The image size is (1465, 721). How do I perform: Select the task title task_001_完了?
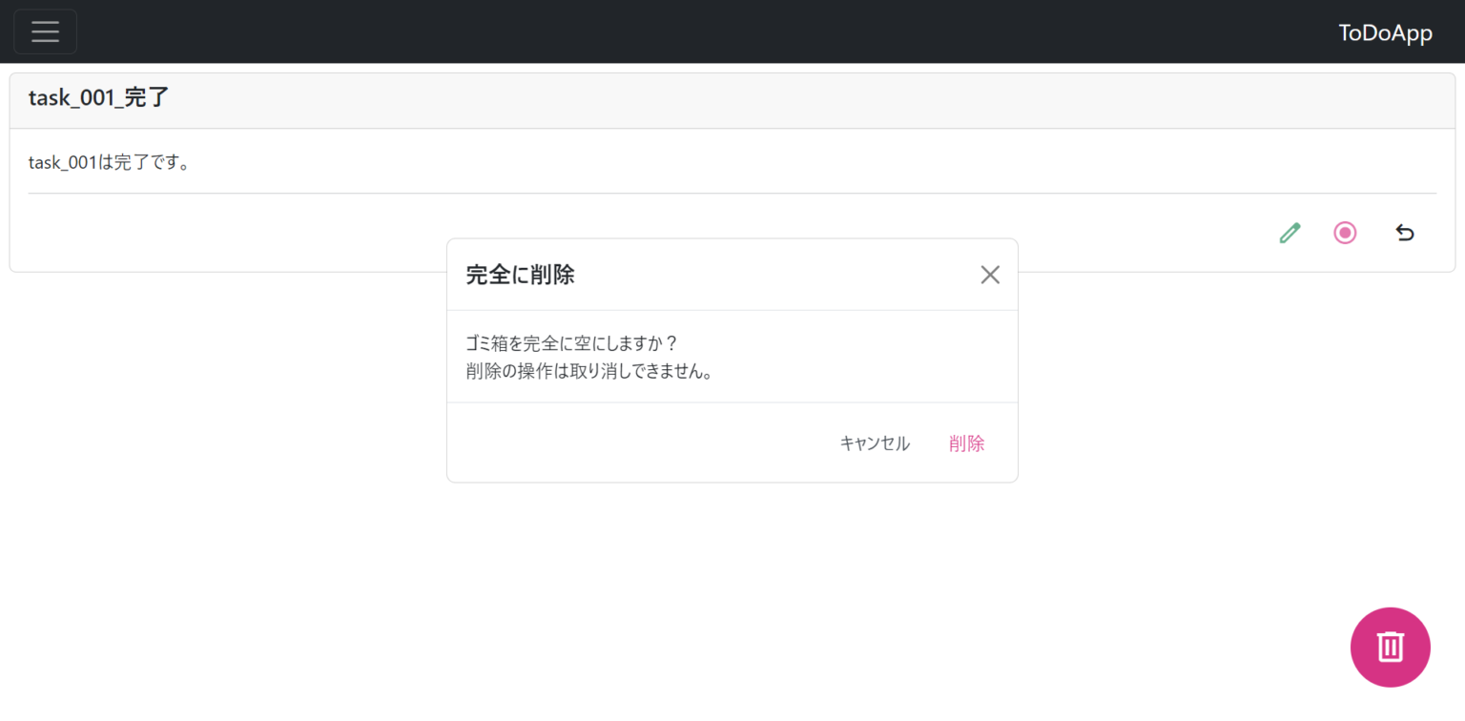(x=98, y=97)
